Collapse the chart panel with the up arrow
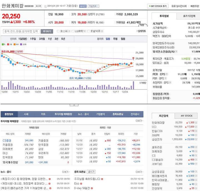 [74, 105]
